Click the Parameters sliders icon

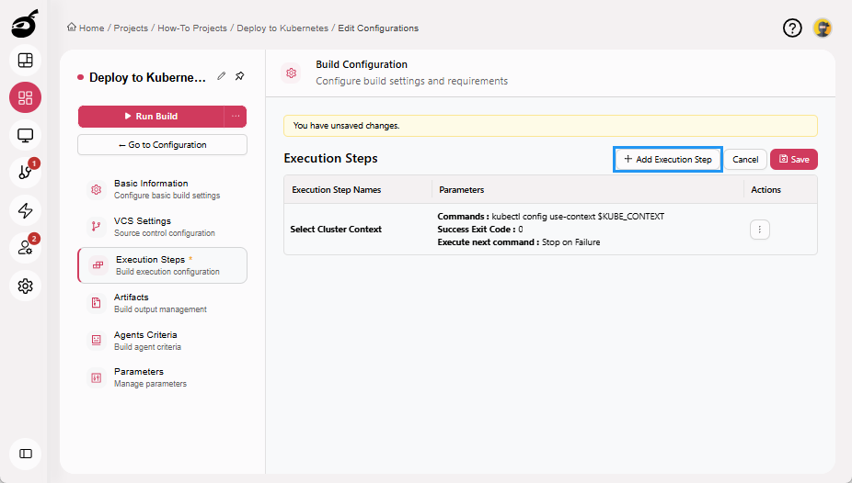[97, 377]
